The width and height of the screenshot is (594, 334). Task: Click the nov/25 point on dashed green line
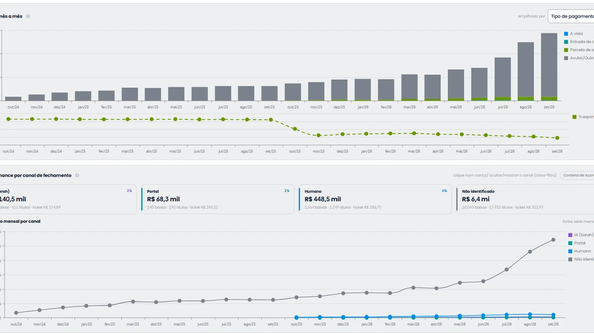coord(319,135)
